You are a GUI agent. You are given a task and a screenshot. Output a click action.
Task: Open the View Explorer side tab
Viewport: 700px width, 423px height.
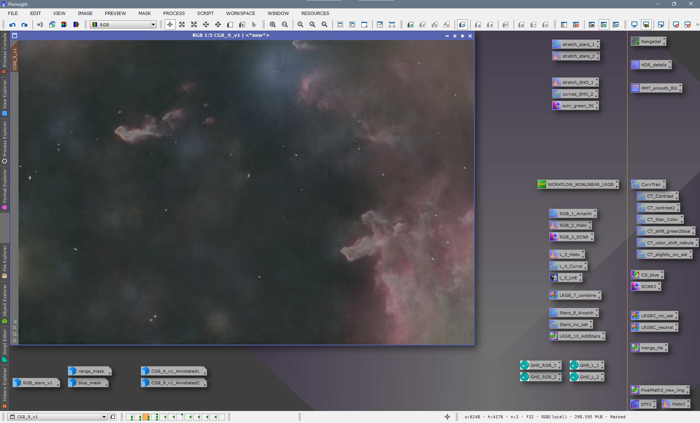[x=5, y=98]
